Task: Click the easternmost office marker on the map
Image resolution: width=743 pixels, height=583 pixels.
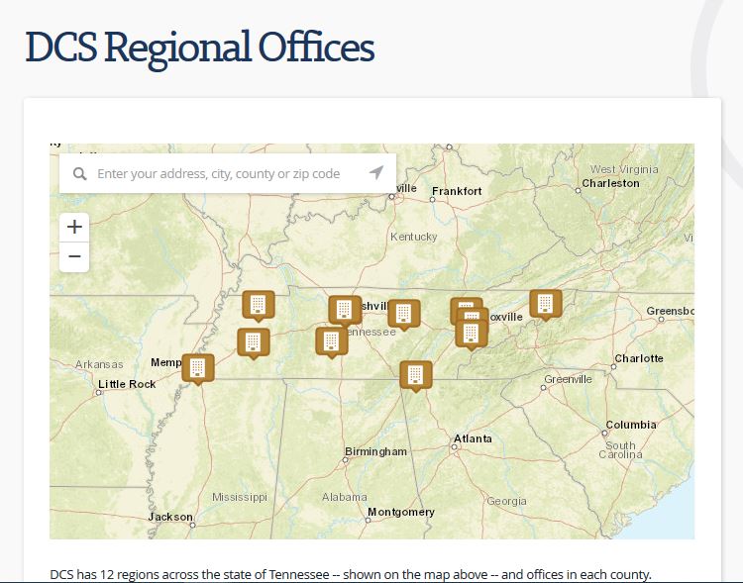Action: [545, 303]
